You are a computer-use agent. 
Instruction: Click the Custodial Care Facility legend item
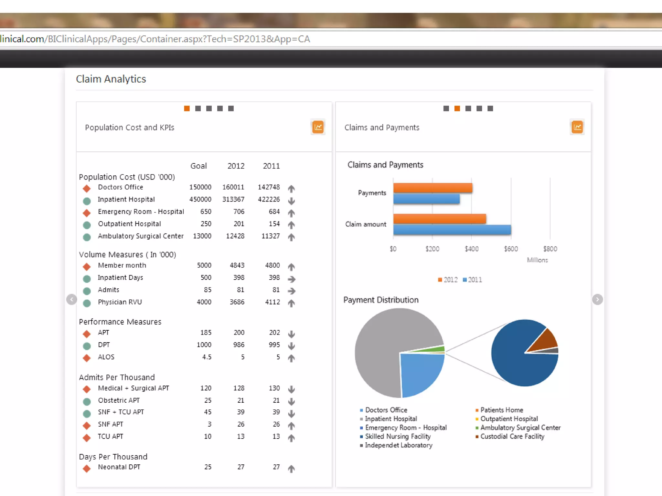point(512,436)
